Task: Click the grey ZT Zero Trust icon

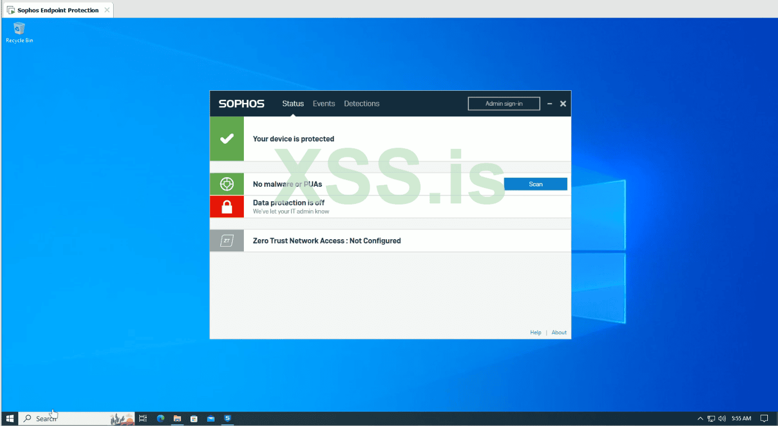Action: [x=227, y=241]
